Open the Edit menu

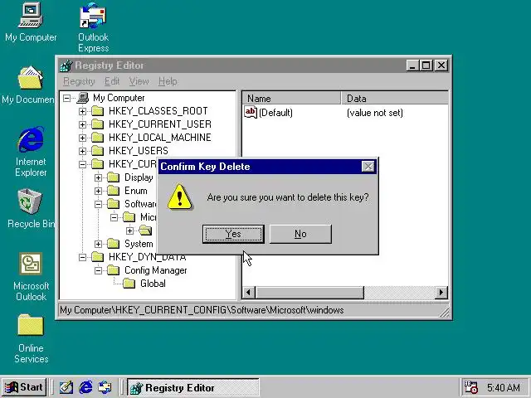(x=112, y=81)
